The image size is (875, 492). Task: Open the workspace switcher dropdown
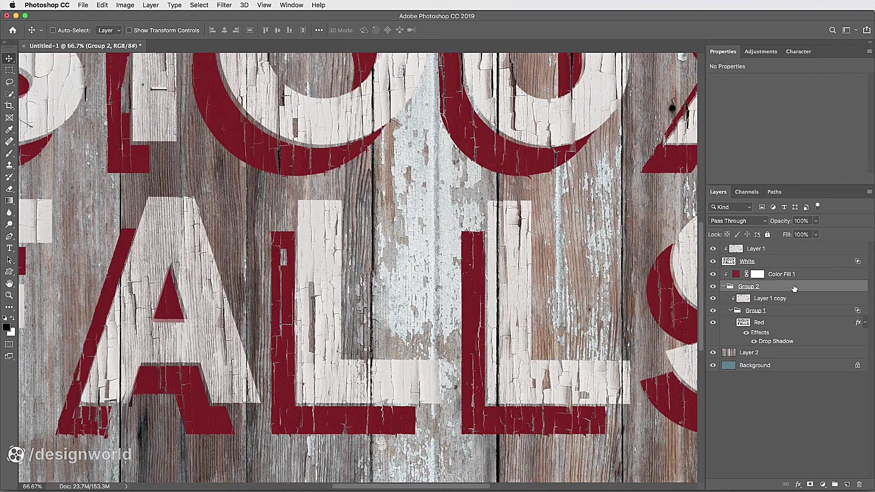click(x=849, y=30)
